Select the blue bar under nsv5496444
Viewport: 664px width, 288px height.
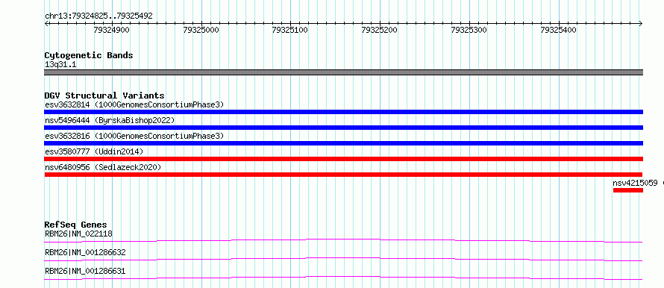(x=344, y=128)
